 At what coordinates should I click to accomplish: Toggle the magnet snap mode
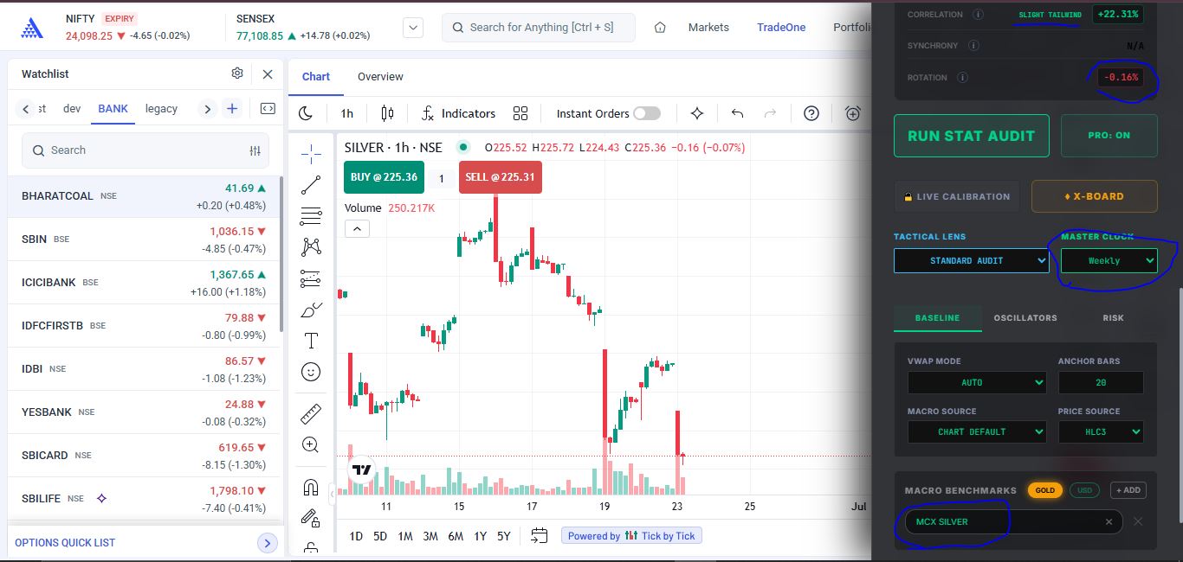[311, 487]
